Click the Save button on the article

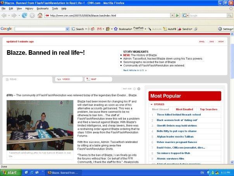point(212,42)
